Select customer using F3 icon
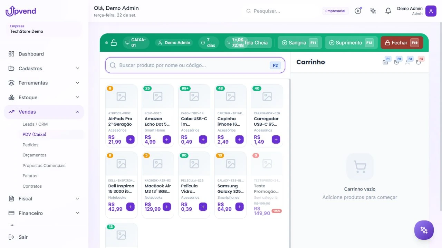The image size is (442, 248). (x=408, y=62)
